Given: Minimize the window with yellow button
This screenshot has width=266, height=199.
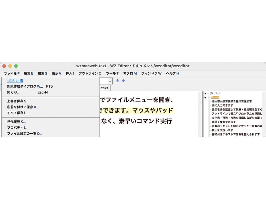Looking at the screenshot, I should [10, 66].
